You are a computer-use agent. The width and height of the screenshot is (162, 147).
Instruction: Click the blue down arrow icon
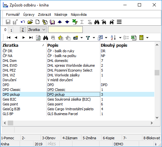(x=67, y=22)
